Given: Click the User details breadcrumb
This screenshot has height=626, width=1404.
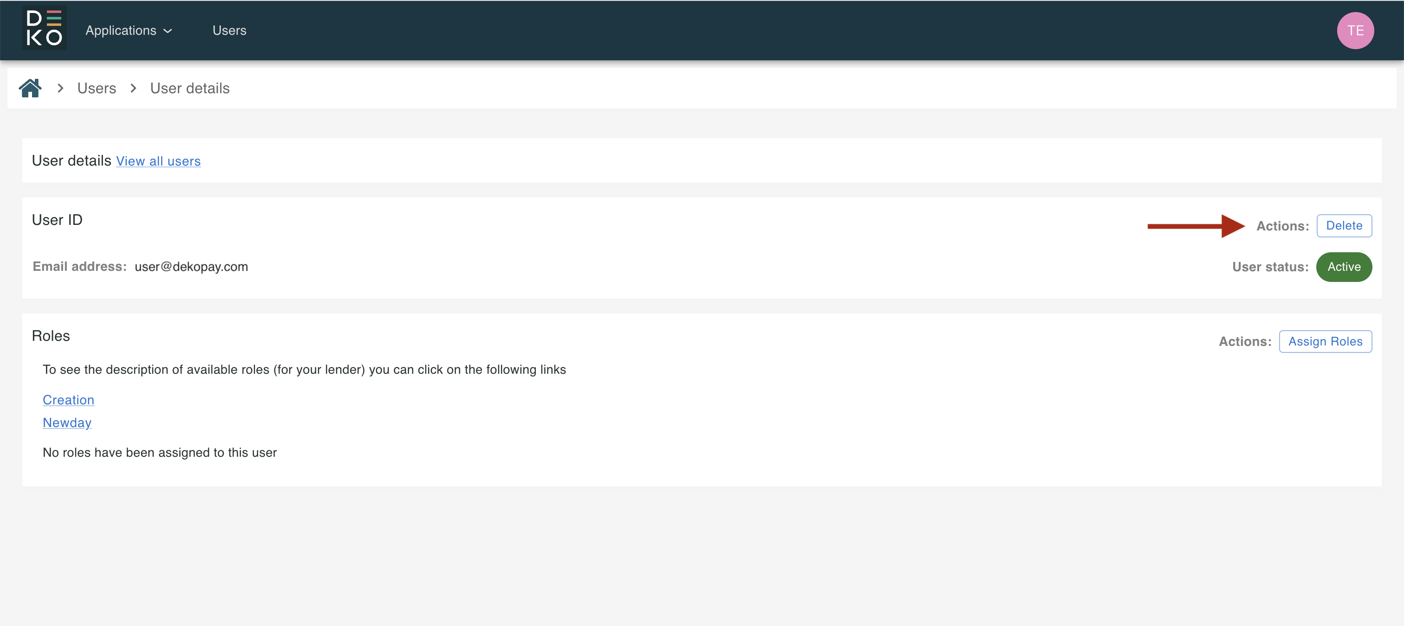Looking at the screenshot, I should click(190, 88).
